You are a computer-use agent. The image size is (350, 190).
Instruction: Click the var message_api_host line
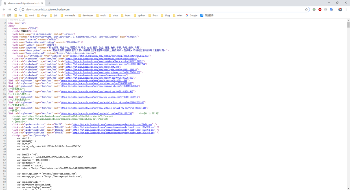(49, 176)
